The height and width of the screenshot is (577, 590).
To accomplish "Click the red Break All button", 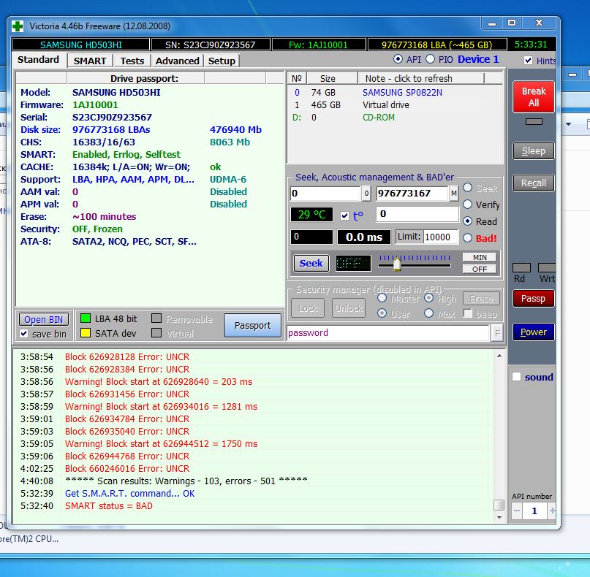I will coord(533,96).
